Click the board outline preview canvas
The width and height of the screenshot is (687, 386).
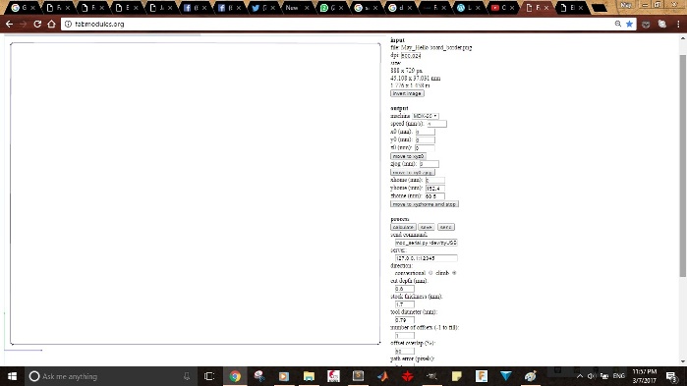196,193
